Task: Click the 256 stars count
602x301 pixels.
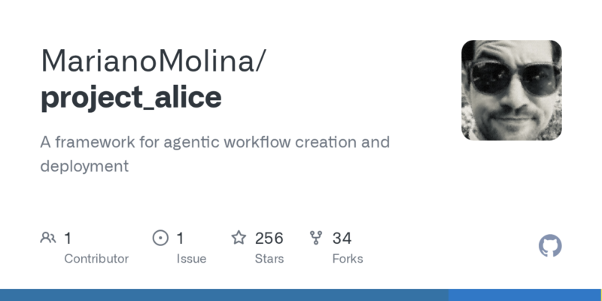Action: (269, 239)
